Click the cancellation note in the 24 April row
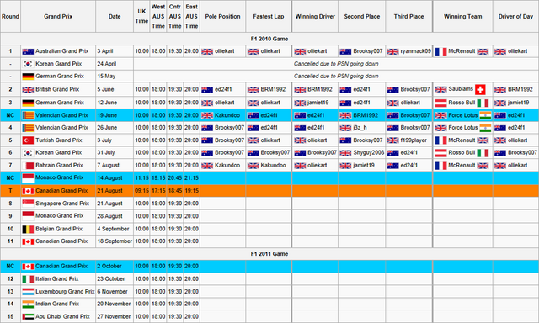The width and height of the screenshot is (539, 323). (336, 64)
